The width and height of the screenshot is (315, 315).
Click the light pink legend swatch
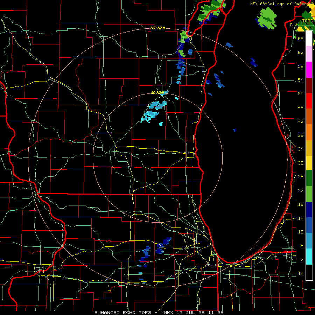(x=309, y=54)
